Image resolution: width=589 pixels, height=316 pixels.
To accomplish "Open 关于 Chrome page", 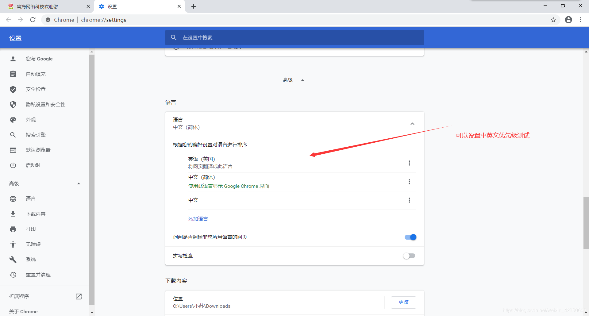I will pos(23,311).
